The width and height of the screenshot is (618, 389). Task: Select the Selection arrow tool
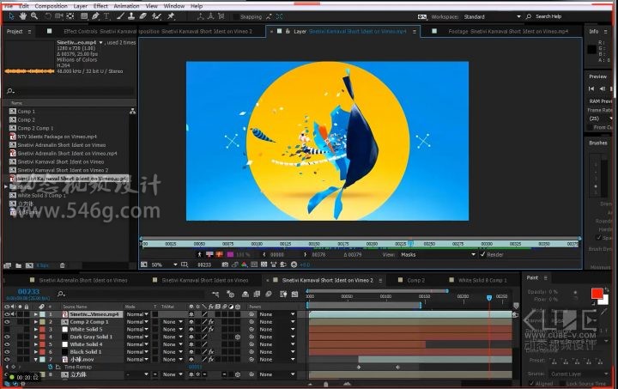click(11, 16)
